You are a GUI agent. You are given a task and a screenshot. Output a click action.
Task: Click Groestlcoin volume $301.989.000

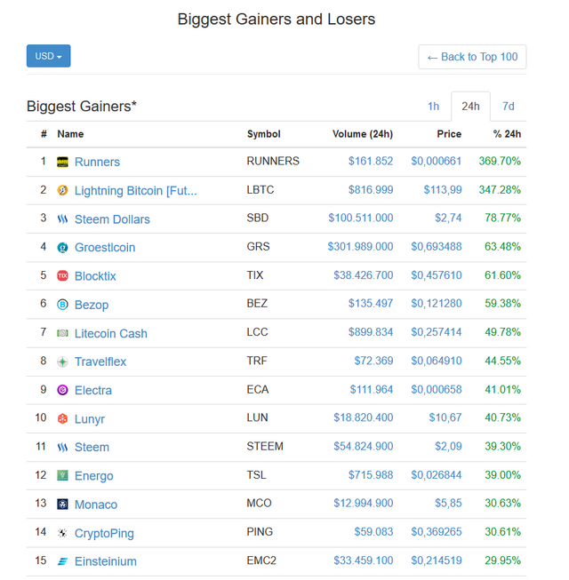[x=360, y=247]
